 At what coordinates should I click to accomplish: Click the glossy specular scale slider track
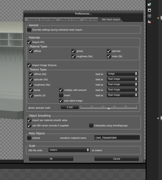109,108
